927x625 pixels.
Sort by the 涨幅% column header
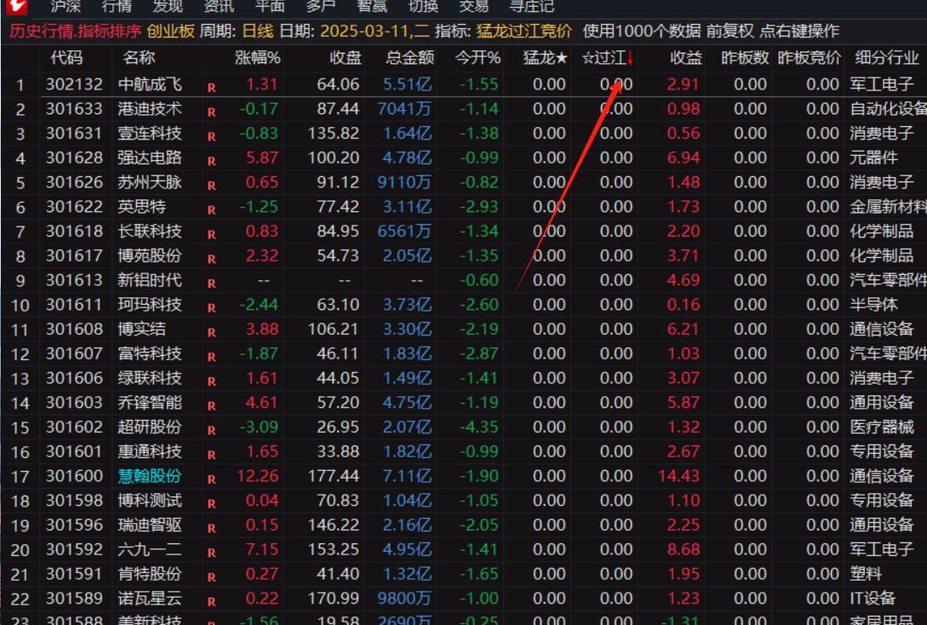click(x=257, y=58)
